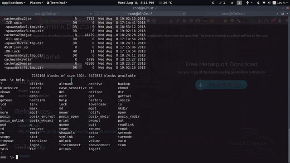Click the ~spawn3h7rnk.tmp.dir entry
Image resolution: width=290 pixels, height=163 pixels.
click(x=24, y=43)
